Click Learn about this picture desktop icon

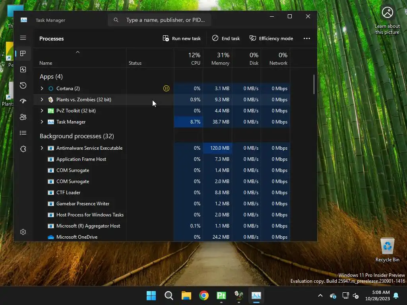click(387, 21)
